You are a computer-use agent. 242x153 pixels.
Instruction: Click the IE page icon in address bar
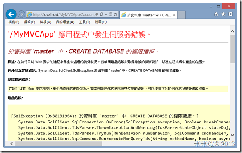point(29,14)
